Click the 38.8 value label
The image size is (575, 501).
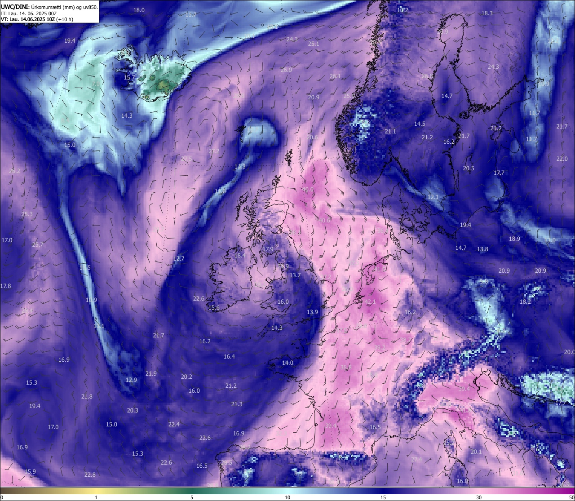[346, 367]
